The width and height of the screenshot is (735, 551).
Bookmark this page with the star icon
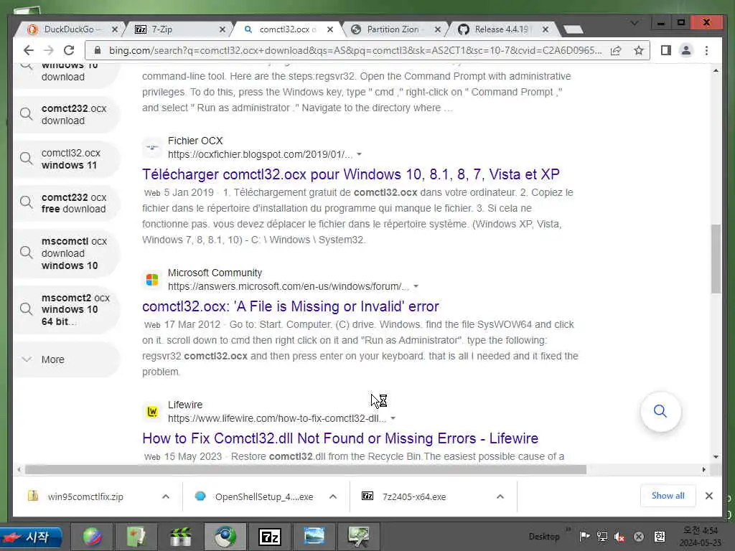click(638, 51)
